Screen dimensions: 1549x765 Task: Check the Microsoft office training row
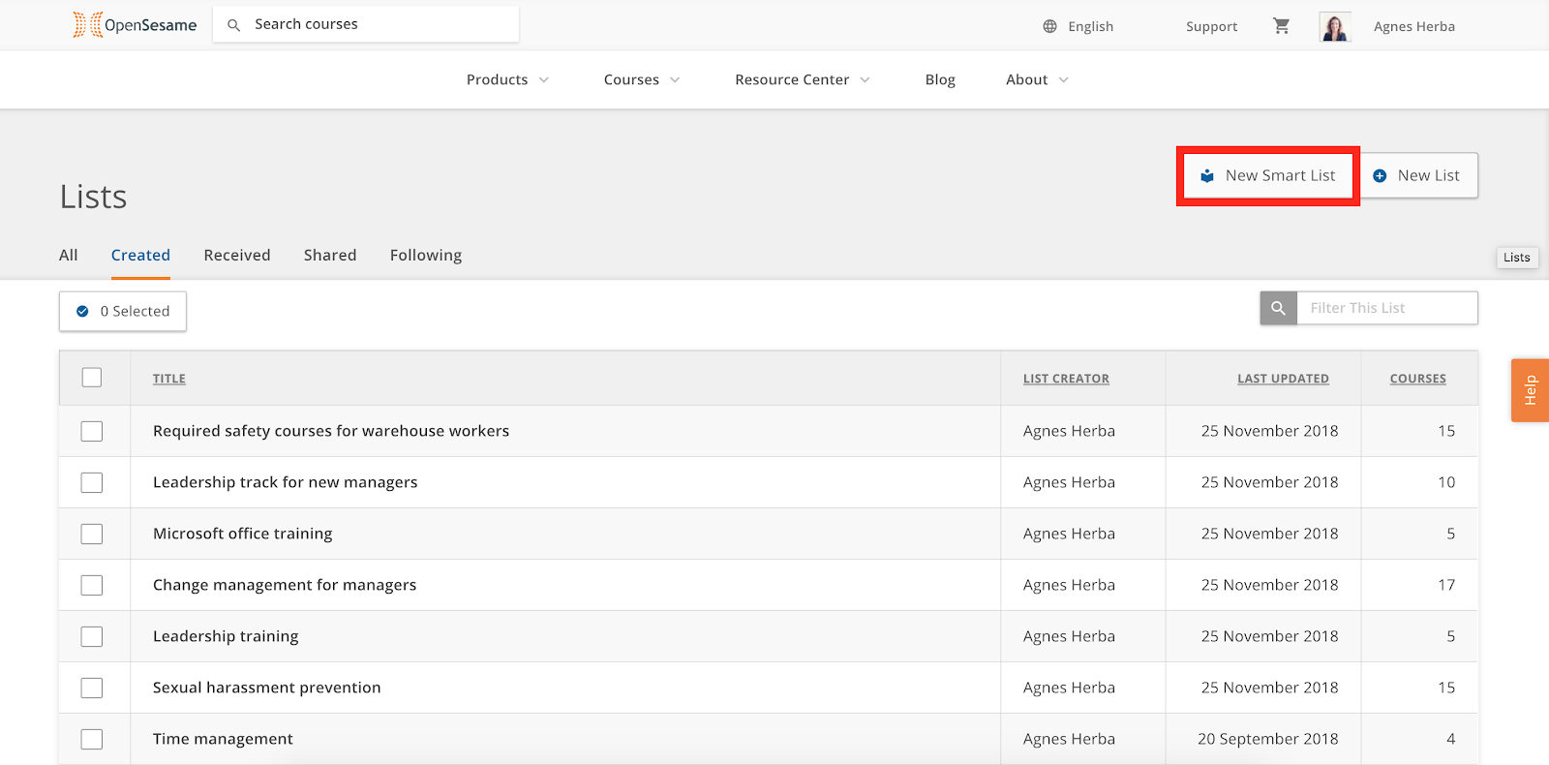pyautogui.click(x=92, y=534)
